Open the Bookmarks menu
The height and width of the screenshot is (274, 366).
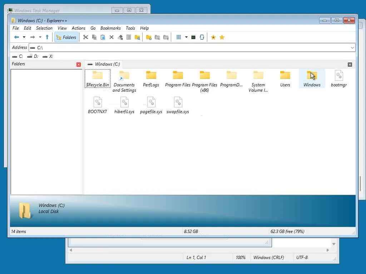coord(110,28)
